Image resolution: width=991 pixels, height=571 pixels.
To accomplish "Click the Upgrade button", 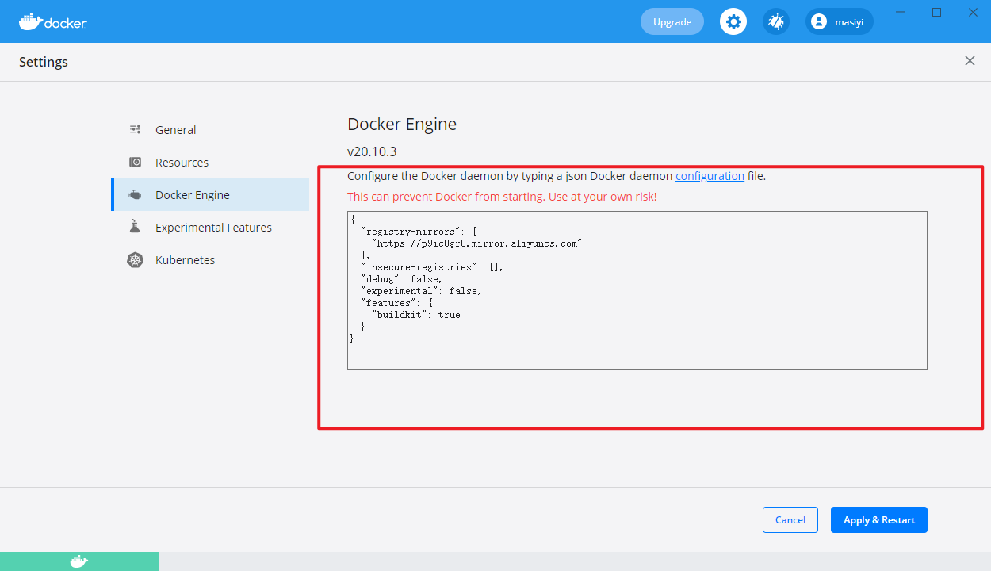I will [x=672, y=21].
